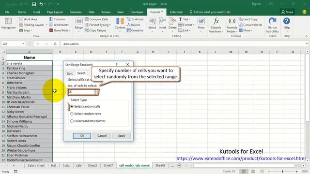Image resolution: width=310 pixels, height=174 pixels.
Task: Open Kutools Insert tool
Action: pos(162,25)
